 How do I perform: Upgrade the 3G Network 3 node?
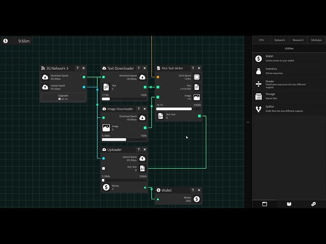coord(63,97)
